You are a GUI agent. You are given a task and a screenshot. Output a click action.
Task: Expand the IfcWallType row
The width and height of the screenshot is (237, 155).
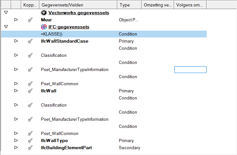click(x=16, y=140)
